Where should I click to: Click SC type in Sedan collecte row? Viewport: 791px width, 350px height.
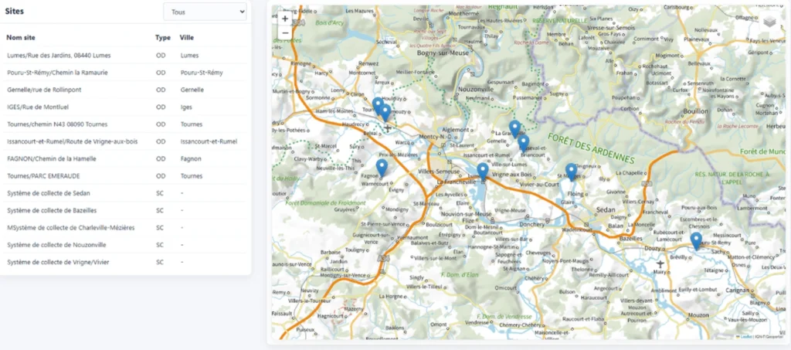tap(160, 193)
